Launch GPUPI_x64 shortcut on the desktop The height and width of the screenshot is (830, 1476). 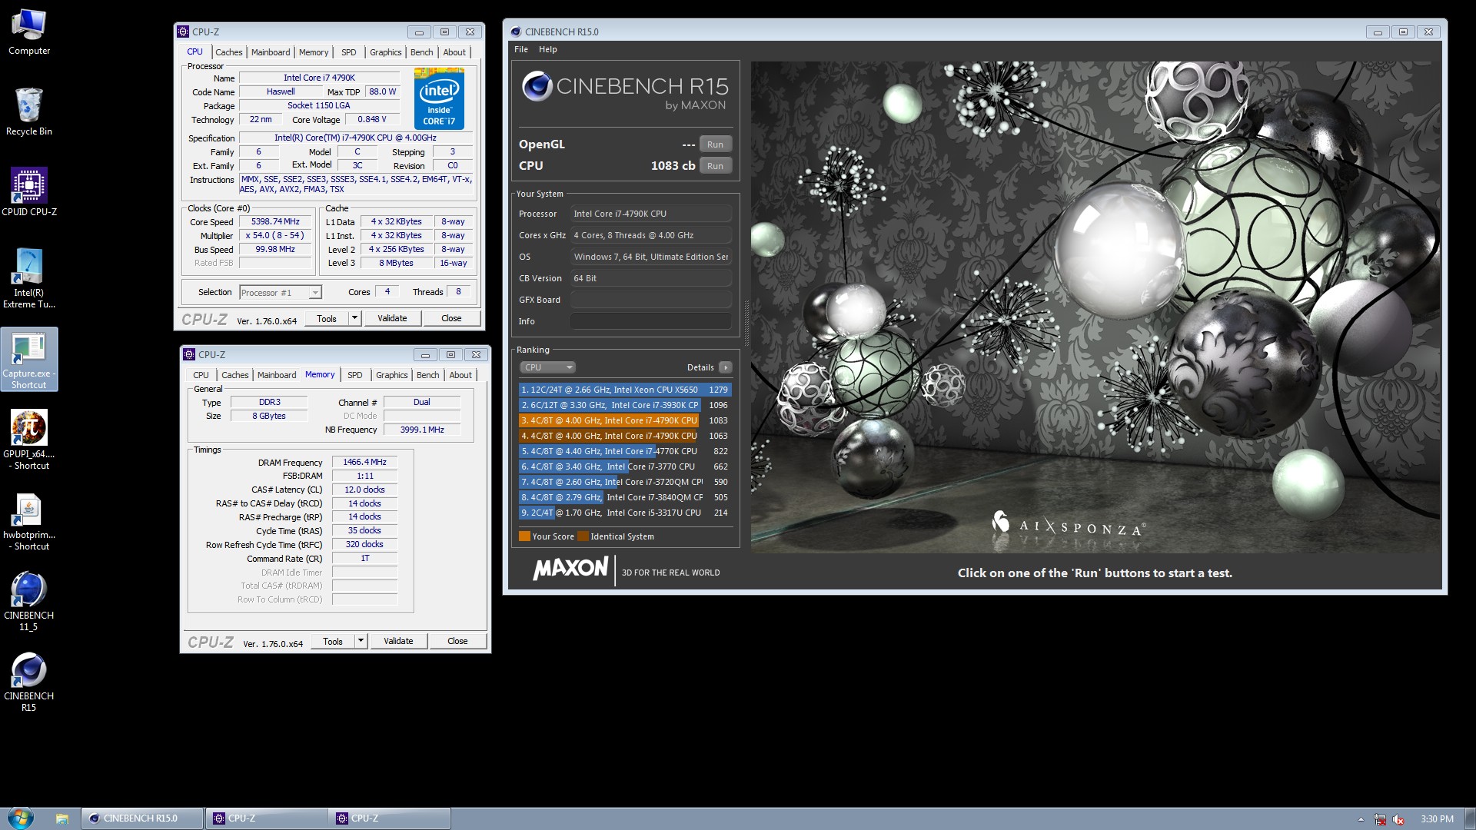pos(29,440)
